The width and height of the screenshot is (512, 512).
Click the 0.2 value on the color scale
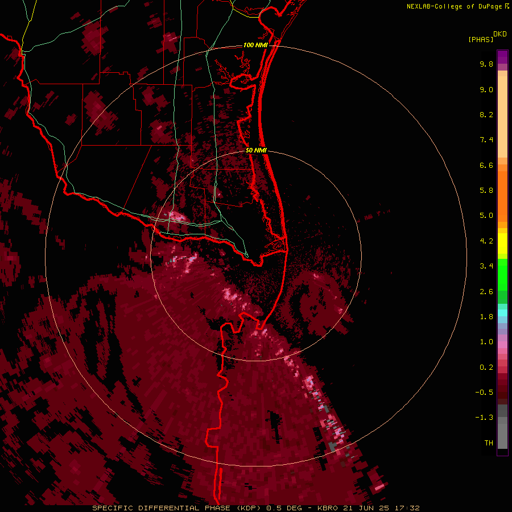486,368
